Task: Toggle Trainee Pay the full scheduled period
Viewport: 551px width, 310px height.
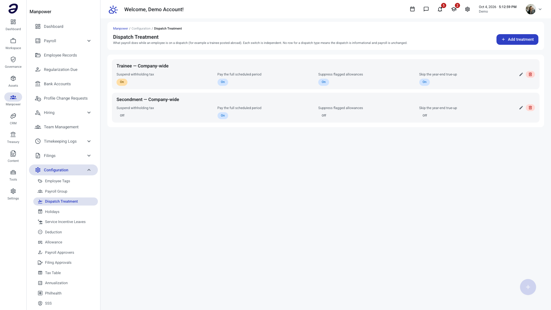Action: pyautogui.click(x=223, y=82)
